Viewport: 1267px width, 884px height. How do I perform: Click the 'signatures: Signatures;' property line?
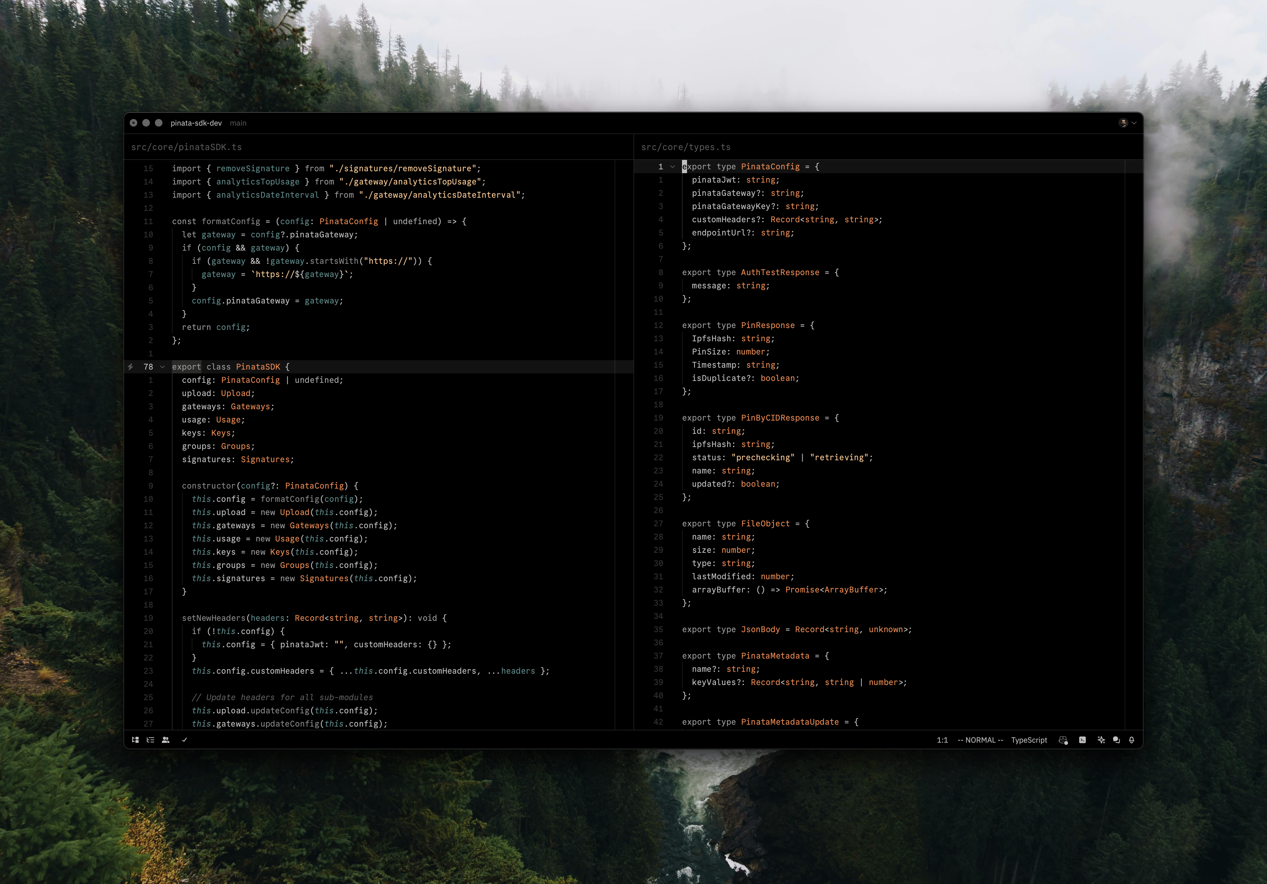pyautogui.click(x=238, y=460)
